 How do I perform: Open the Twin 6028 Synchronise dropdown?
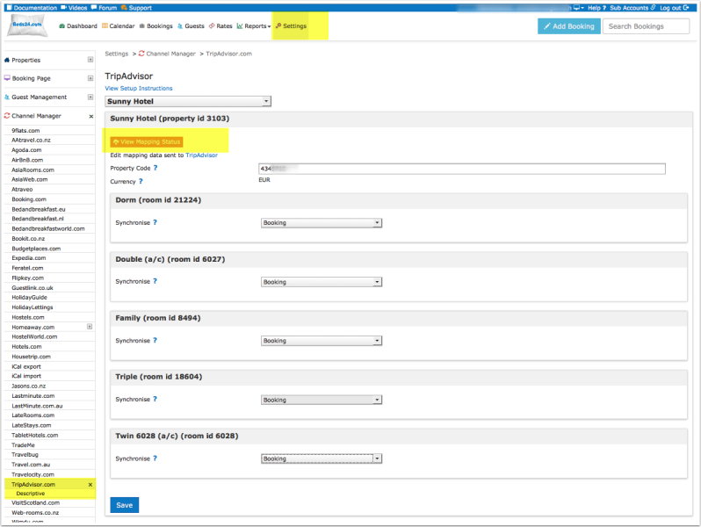point(322,458)
